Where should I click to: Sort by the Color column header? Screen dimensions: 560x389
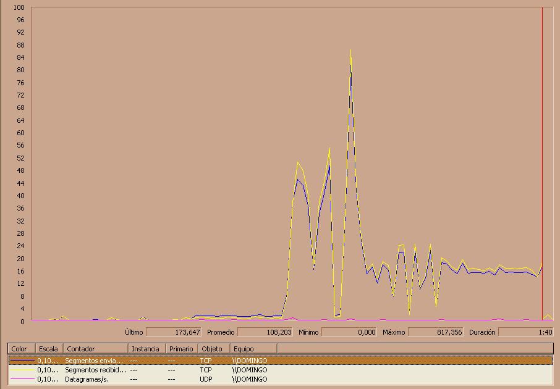point(22,349)
